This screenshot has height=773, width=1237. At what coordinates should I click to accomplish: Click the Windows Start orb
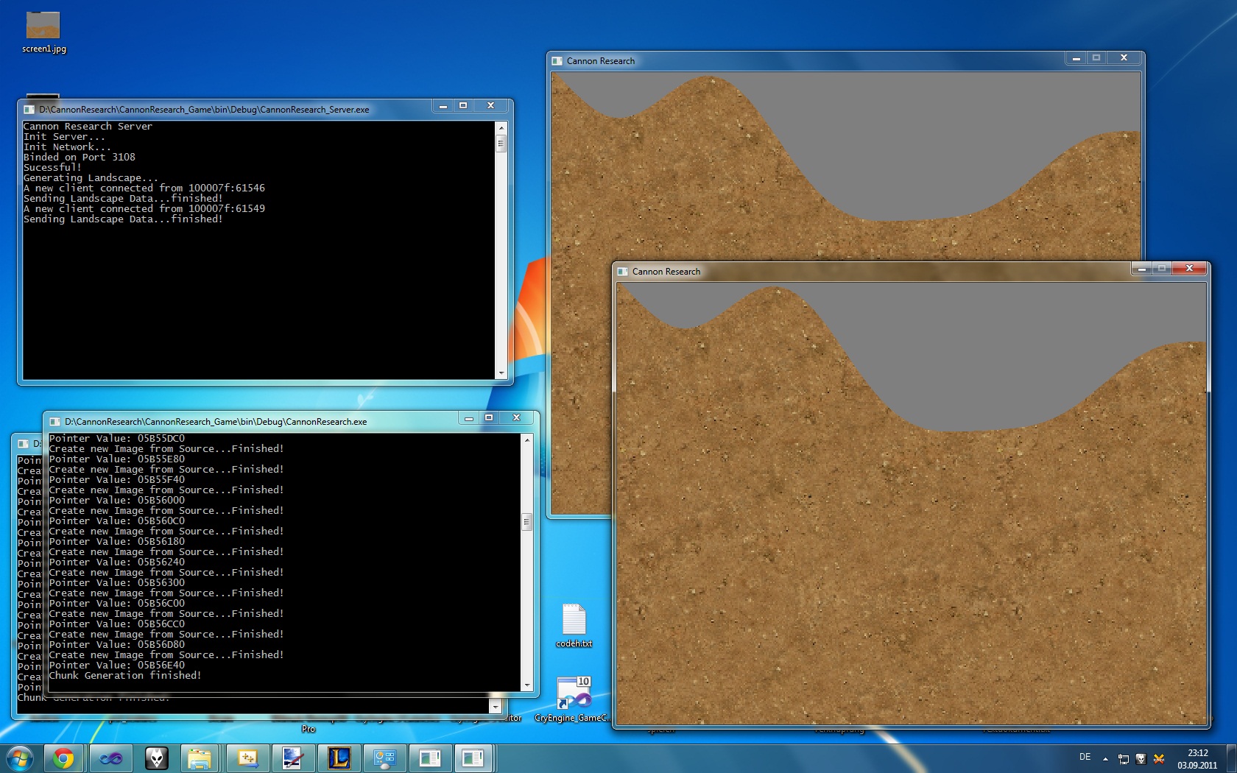[20, 758]
